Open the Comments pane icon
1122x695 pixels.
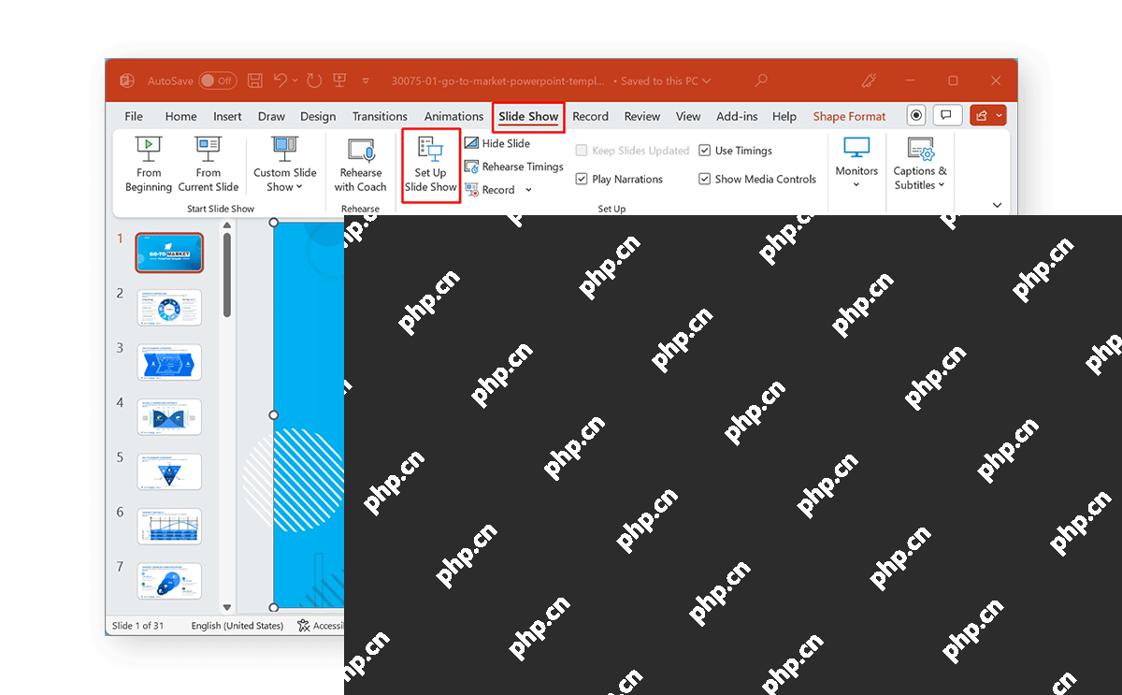point(946,115)
